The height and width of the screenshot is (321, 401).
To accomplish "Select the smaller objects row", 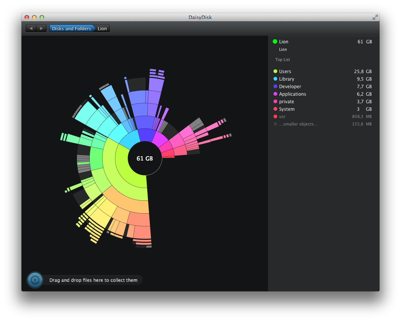I will click(324, 124).
